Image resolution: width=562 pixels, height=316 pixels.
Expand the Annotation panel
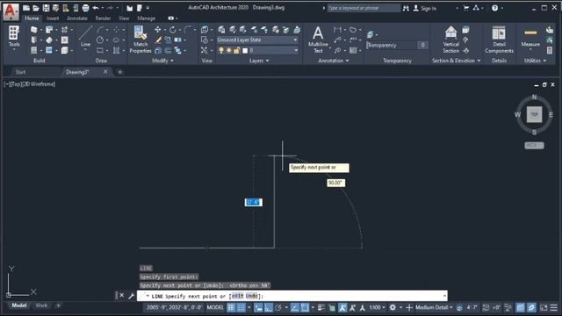click(x=334, y=61)
